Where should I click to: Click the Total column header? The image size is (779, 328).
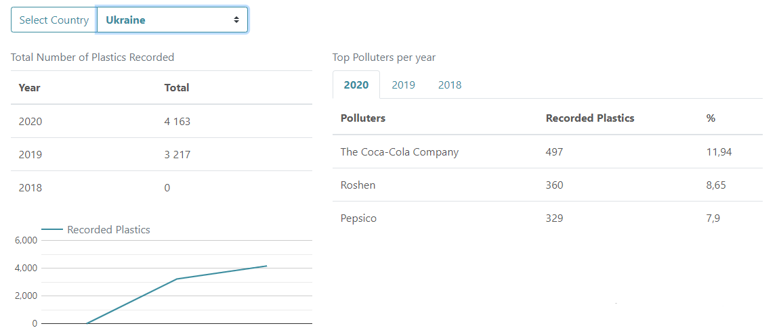point(177,88)
